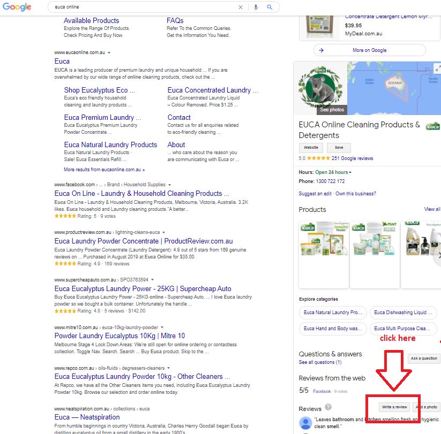
Task: Click the blue magnifier search icon
Action: pos(270,7)
